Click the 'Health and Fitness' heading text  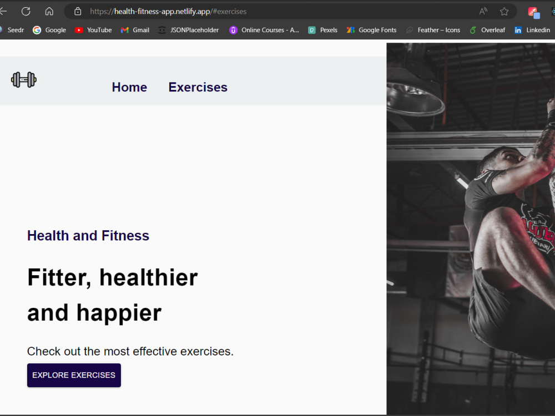click(88, 236)
